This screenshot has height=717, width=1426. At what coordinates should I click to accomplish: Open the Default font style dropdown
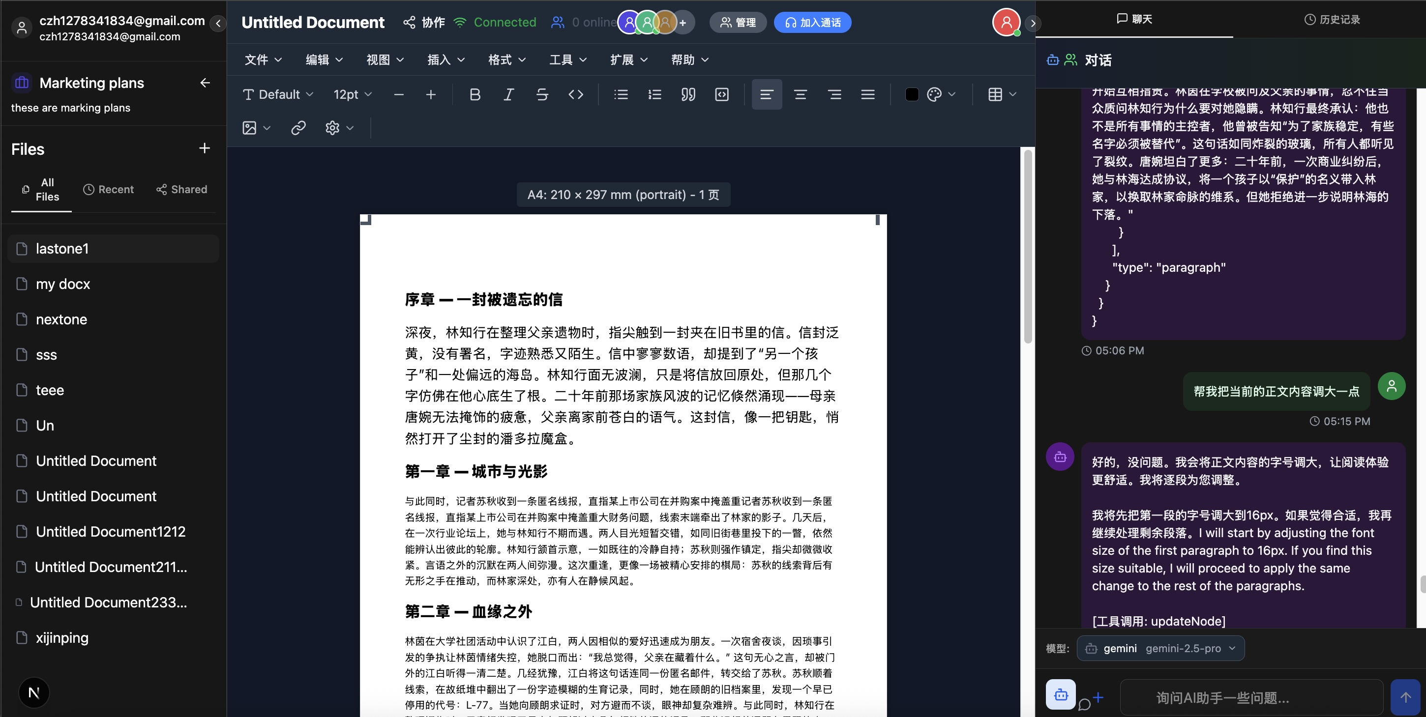coord(277,94)
